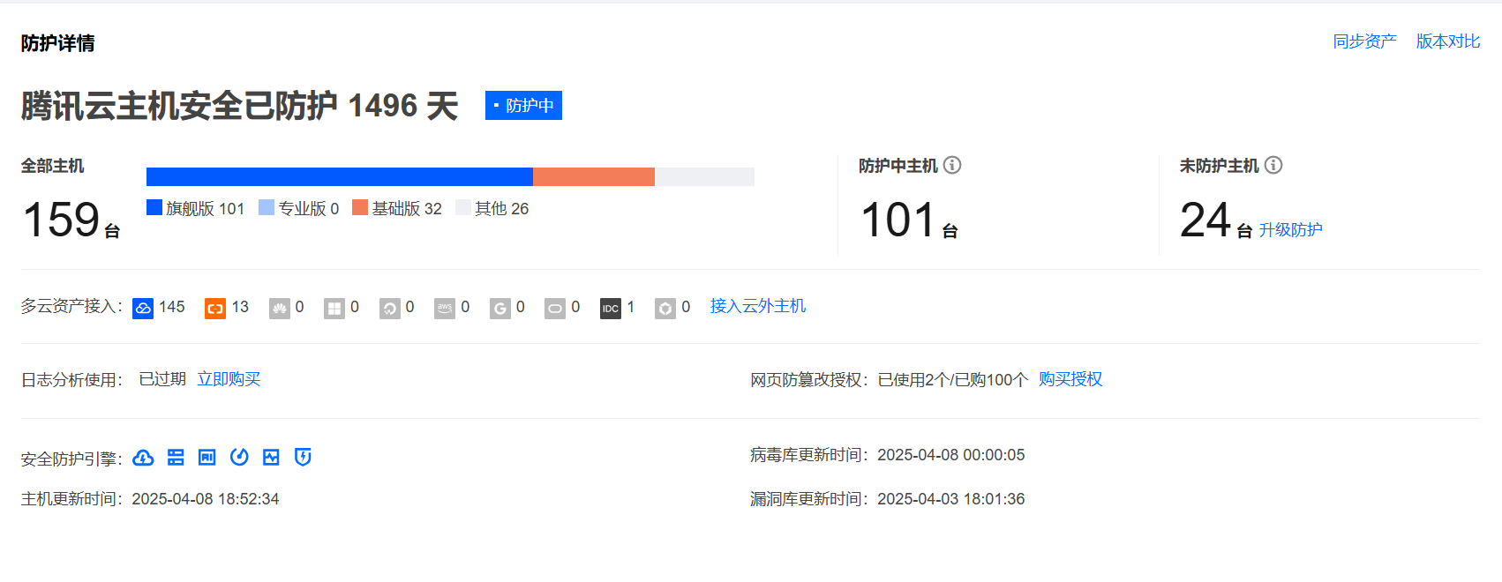Image resolution: width=1502 pixels, height=582 pixels.
Task: Click info icon next to 未防护主机
Action: coord(1273,165)
